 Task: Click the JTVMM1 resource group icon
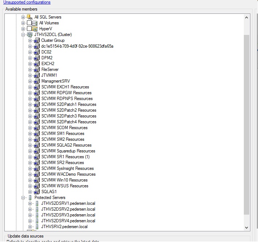pyautogui.click(x=37, y=75)
